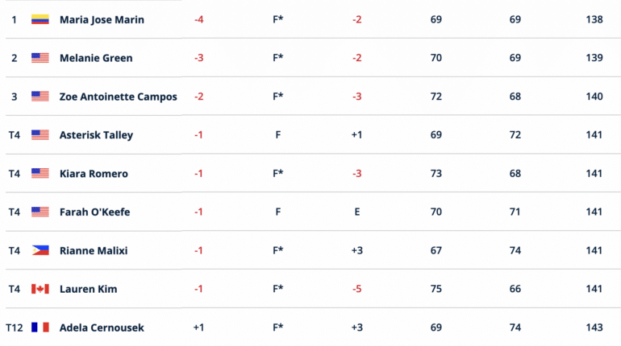Open Maria Jose Marin's player profile

click(x=102, y=20)
